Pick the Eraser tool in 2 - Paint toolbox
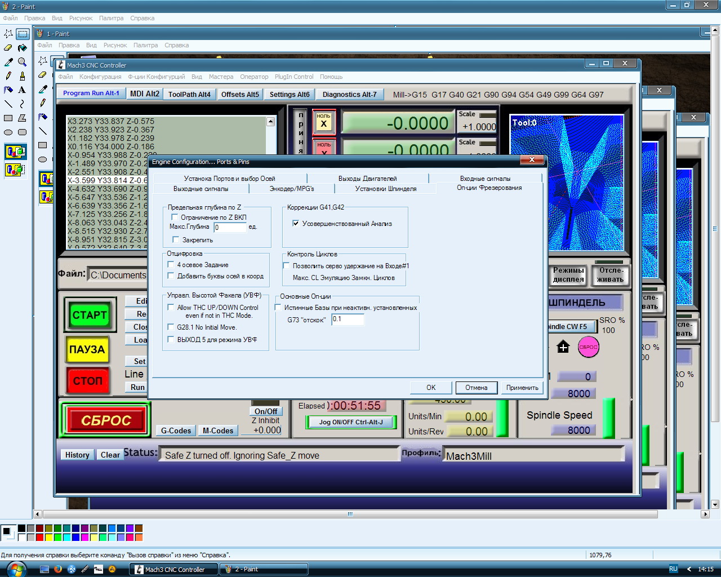The height and width of the screenshot is (577, 721). click(8, 48)
